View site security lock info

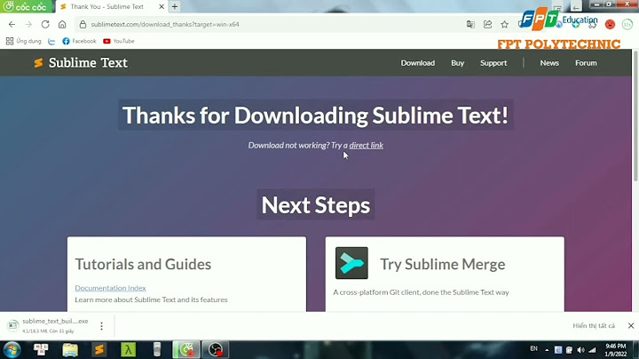(x=83, y=25)
